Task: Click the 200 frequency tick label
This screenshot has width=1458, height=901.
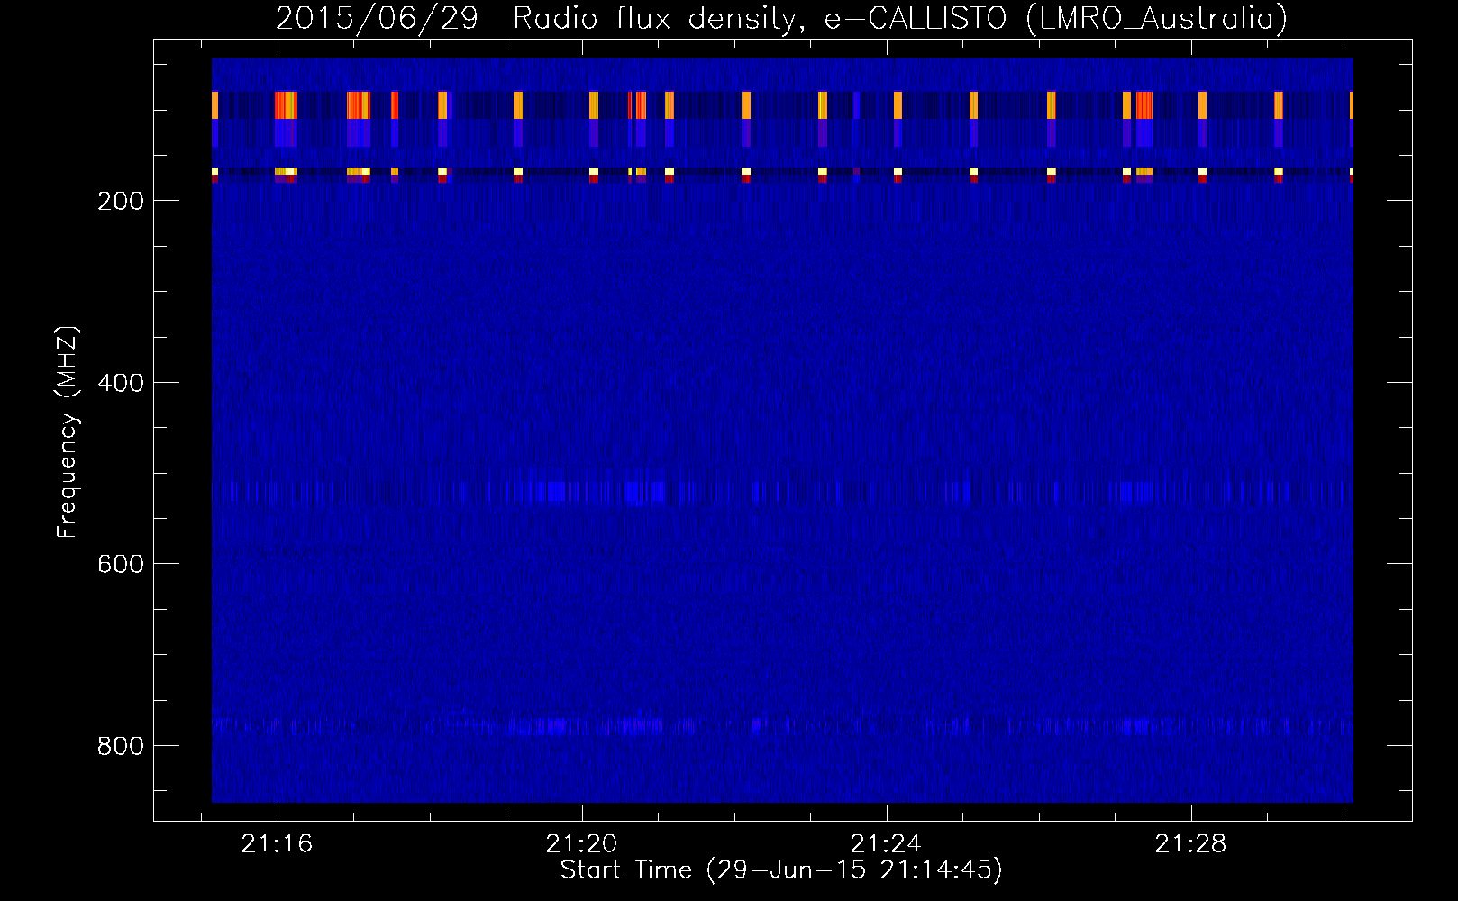Action: pyautogui.click(x=121, y=201)
